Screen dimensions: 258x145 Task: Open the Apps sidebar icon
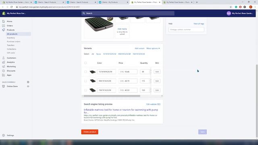coord(4,75)
